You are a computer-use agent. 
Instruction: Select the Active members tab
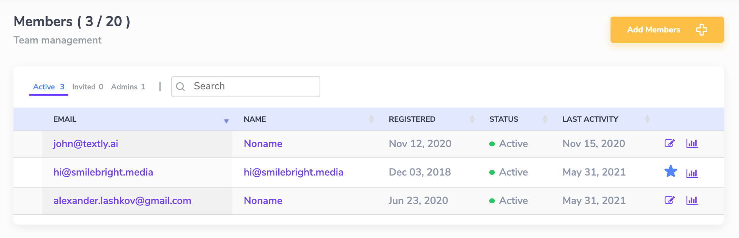click(48, 87)
